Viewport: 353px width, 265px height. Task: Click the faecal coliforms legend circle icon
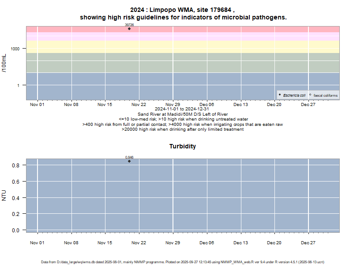(x=311, y=95)
